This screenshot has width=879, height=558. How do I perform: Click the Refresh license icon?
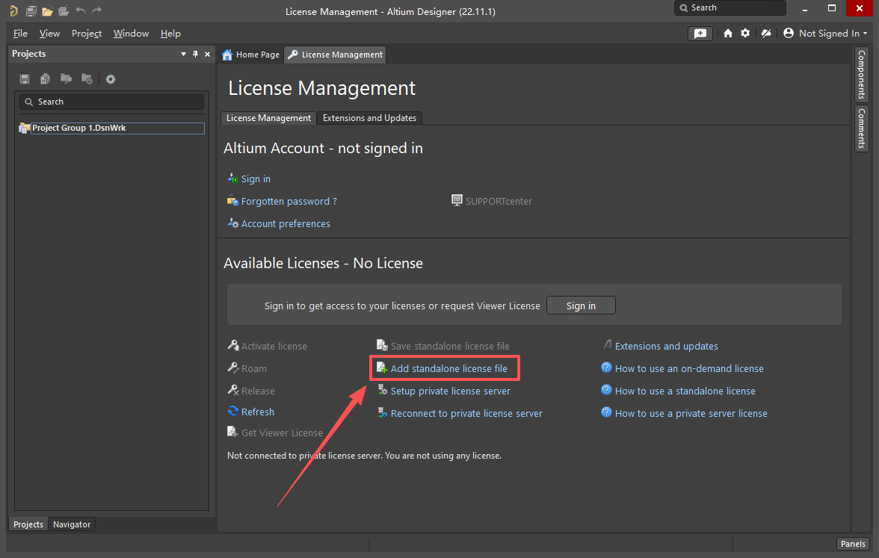pos(233,412)
